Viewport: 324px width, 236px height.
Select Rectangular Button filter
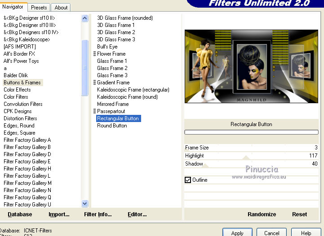click(x=118, y=118)
